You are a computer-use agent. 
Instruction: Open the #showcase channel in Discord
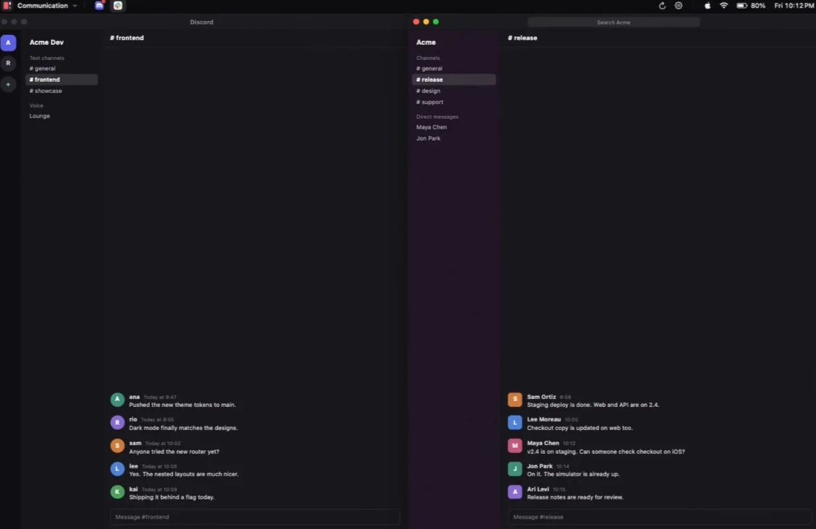tap(61, 91)
